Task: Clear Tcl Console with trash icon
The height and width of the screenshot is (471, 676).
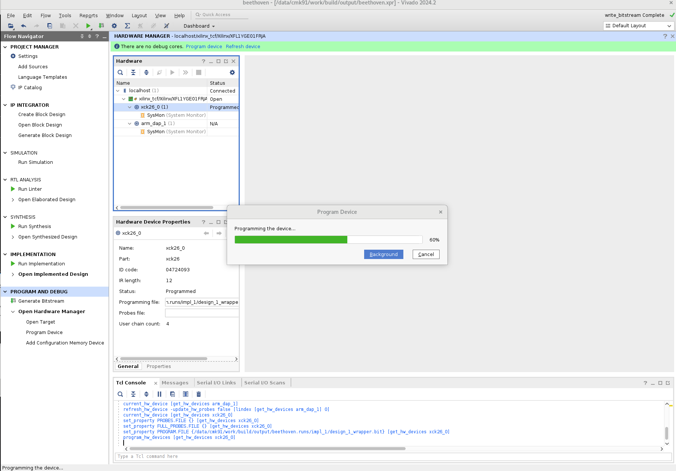Action: pyautogui.click(x=199, y=394)
